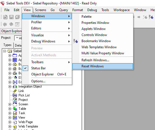Choose Refresh Windows... menu item
Screen dimensions: 155x130
[x=103, y=60]
